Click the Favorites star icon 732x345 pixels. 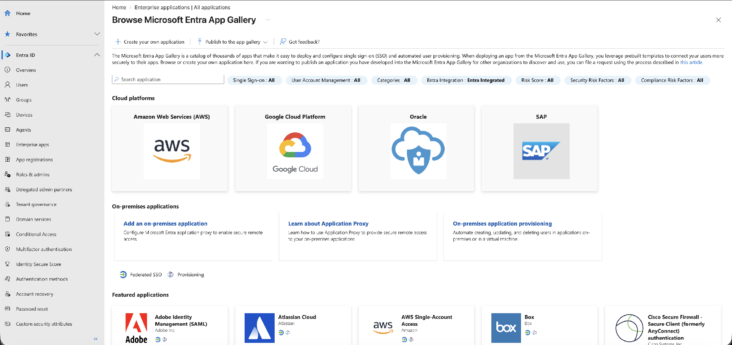coord(8,34)
